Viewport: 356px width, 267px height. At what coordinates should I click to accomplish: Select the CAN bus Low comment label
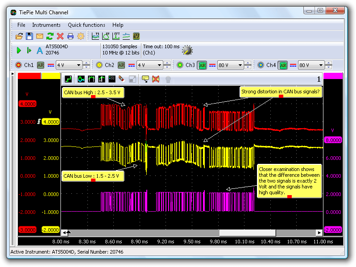coord(93,176)
